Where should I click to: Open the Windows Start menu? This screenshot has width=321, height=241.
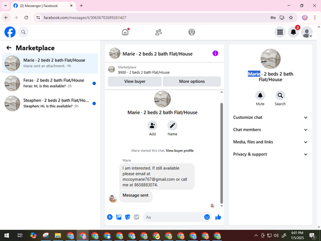[x=6, y=236]
